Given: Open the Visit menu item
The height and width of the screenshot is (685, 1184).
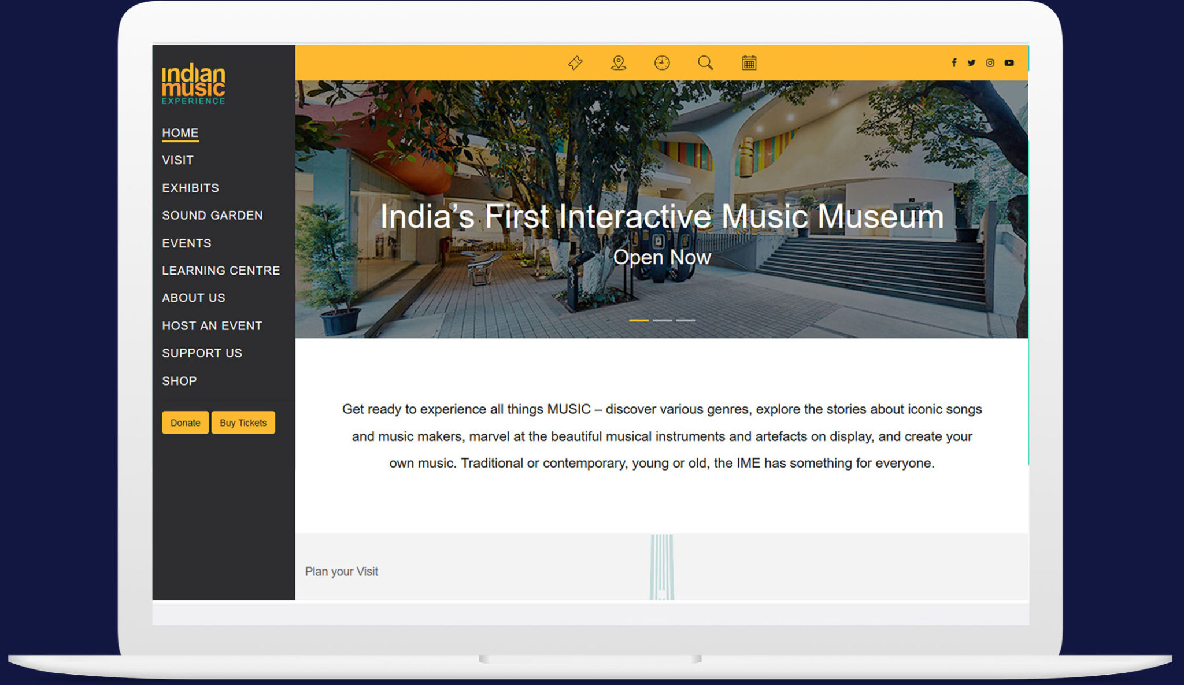Looking at the screenshot, I should point(177,160).
